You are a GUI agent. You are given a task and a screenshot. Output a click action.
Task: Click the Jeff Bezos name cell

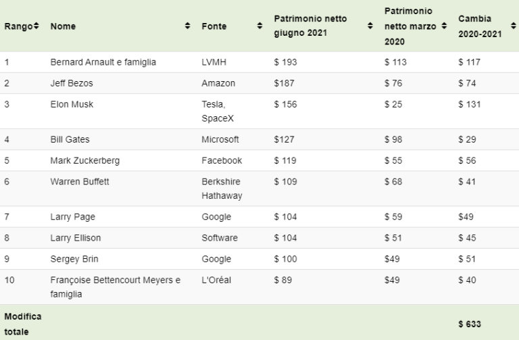coord(72,83)
